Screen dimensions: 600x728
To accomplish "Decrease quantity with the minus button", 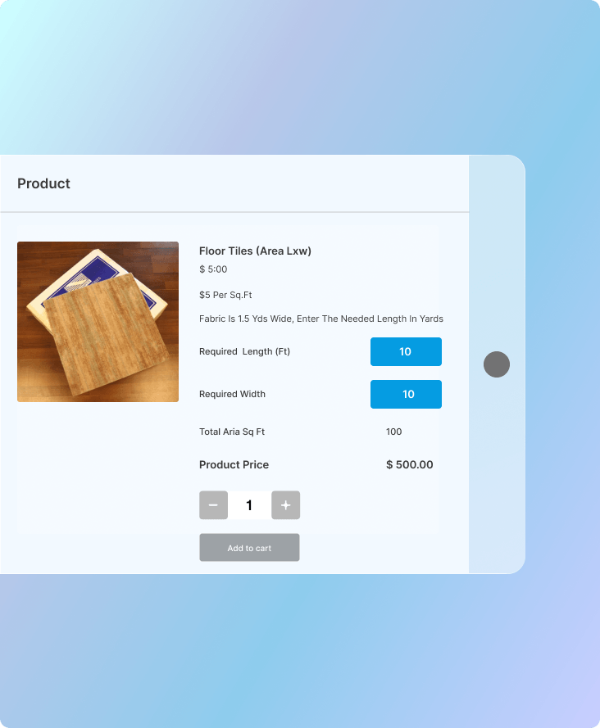I will [213, 504].
